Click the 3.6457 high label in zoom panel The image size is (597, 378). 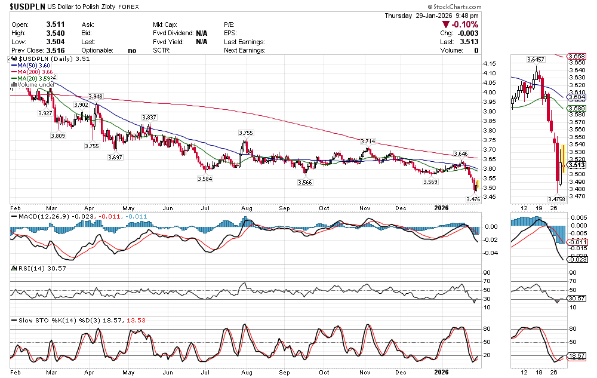(x=536, y=60)
